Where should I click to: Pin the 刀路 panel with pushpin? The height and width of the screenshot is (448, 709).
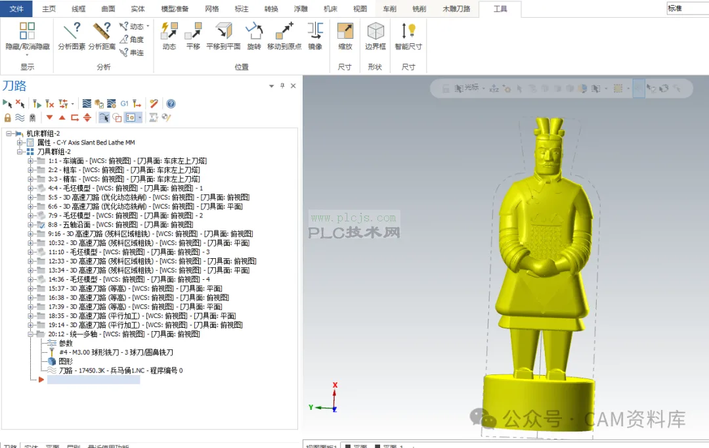(282, 85)
